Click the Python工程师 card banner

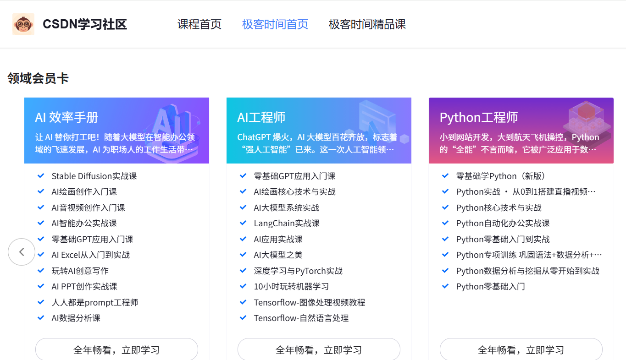coord(521,131)
